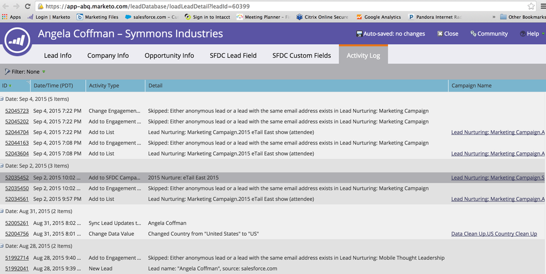This screenshot has width=546, height=274.
Task: Select the 'New Lead' activity type cell
Action: tap(100, 269)
